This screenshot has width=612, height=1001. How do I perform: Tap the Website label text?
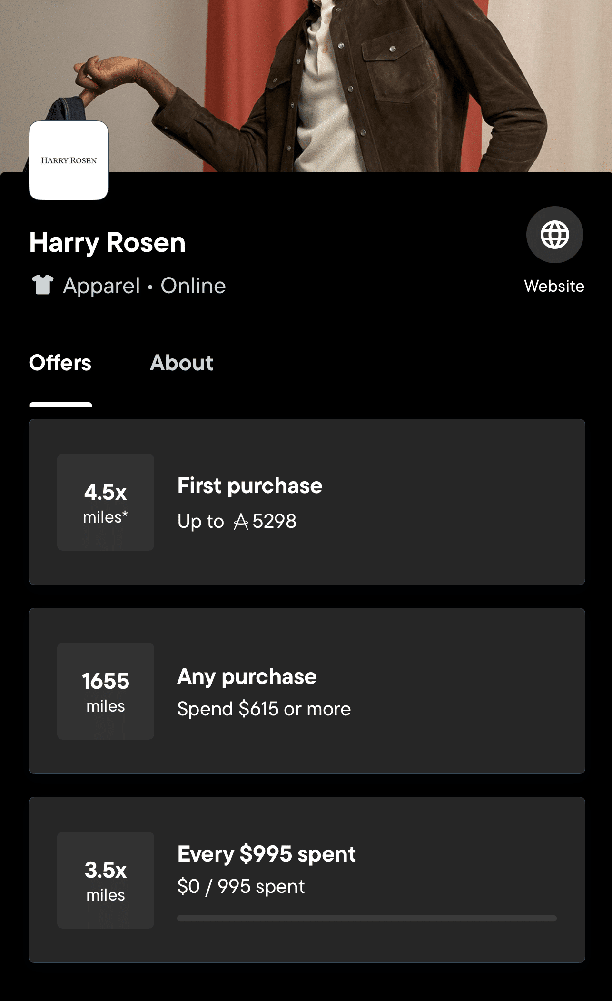click(554, 286)
